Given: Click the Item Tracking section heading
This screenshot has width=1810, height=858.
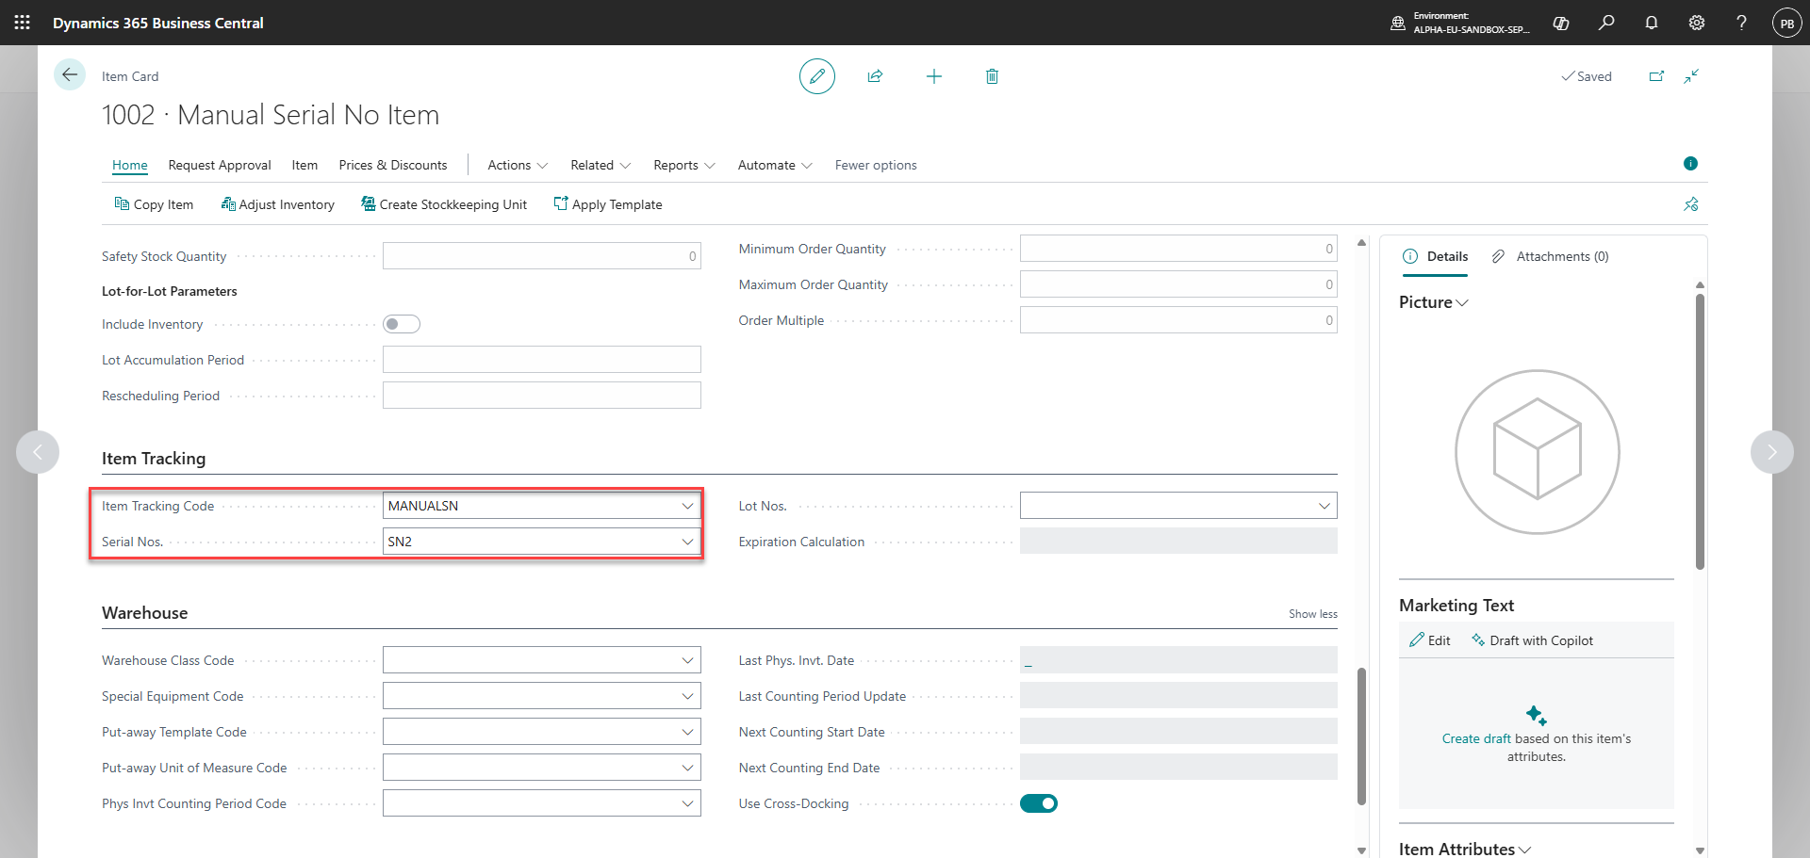Looking at the screenshot, I should point(154,459).
